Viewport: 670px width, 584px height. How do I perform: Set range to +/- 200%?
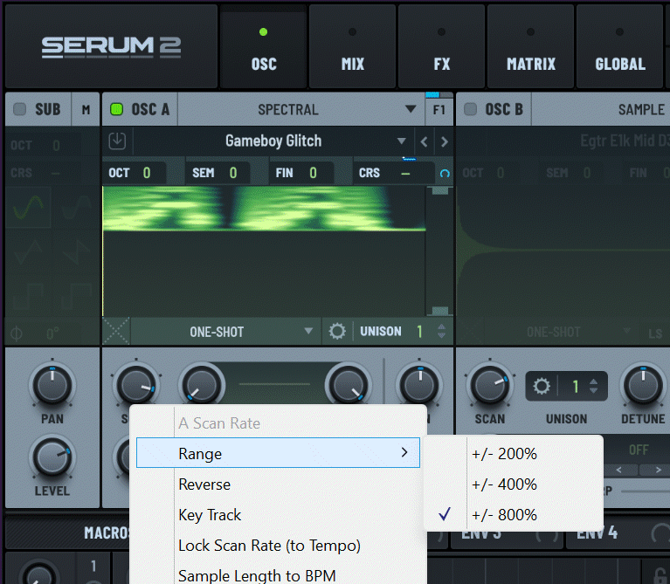pos(514,453)
